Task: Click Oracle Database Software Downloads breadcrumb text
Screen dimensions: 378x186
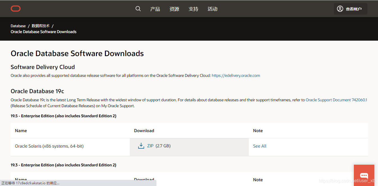Action: tap(44, 32)
